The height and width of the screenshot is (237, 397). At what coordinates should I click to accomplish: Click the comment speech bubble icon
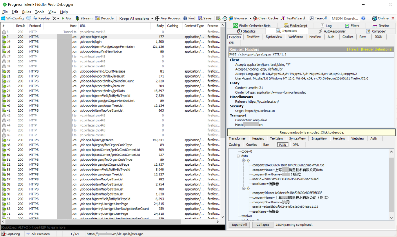click(x=29, y=18)
